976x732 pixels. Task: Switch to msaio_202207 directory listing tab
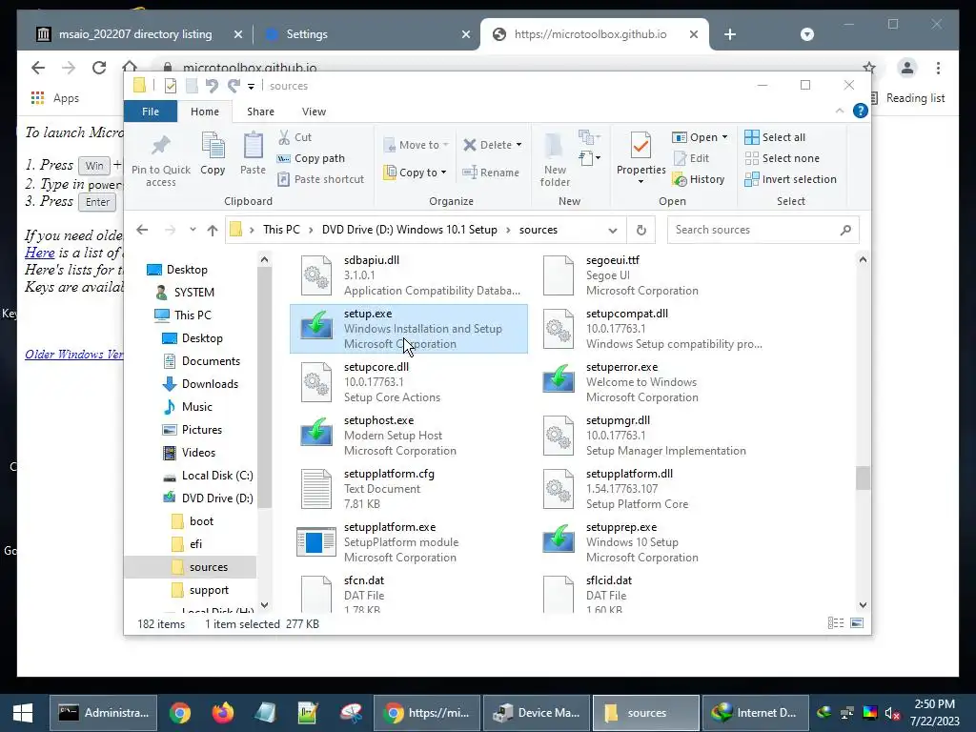pyautogui.click(x=135, y=34)
